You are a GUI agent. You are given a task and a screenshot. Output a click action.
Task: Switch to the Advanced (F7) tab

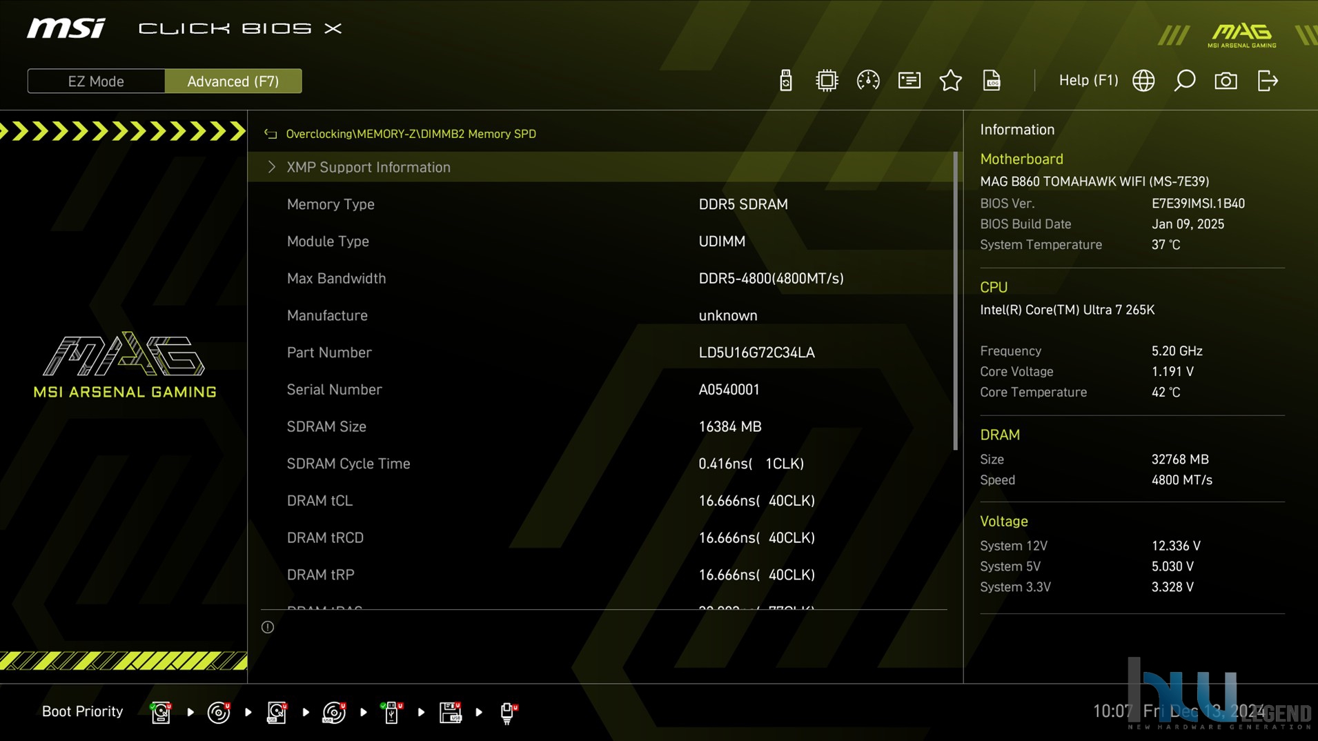coord(233,81)
